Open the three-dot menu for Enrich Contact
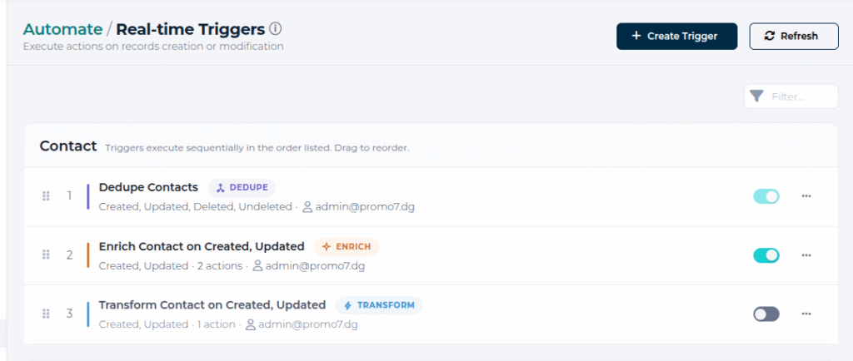This screenshot has width=853, height=361. coord(806,255)
